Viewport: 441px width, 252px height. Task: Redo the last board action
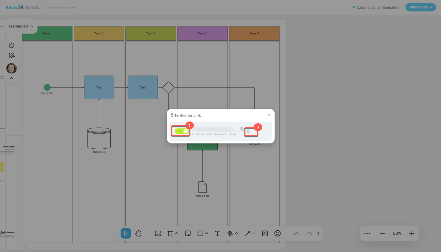[309, 233]
